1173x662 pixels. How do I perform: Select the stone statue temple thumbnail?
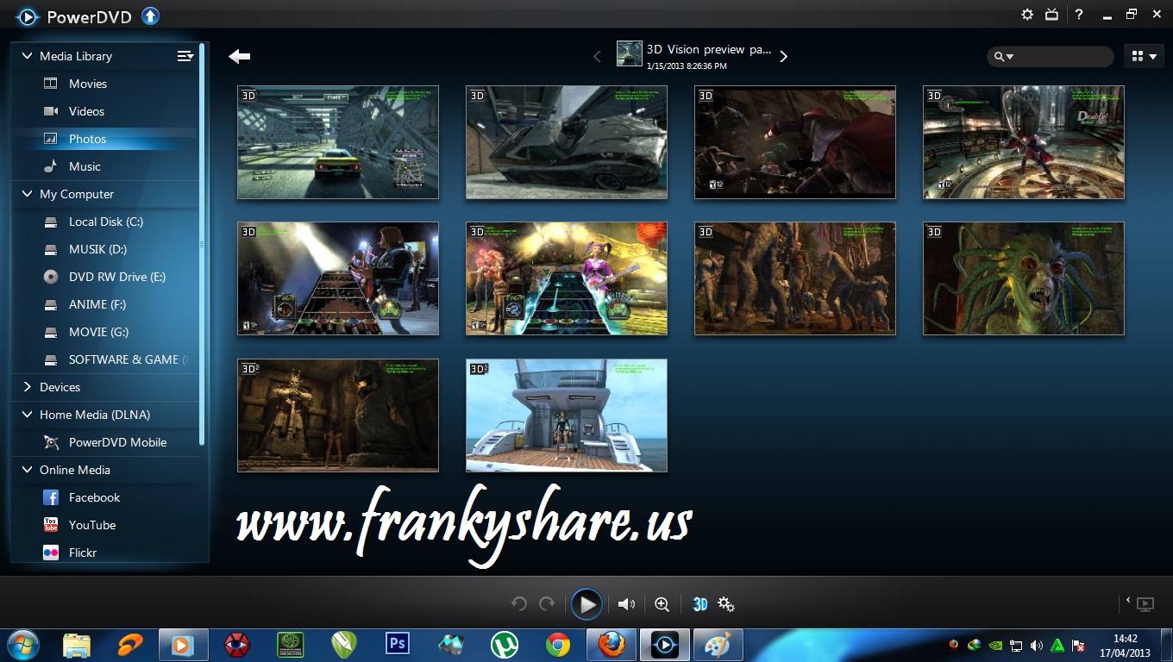point(338,415)
